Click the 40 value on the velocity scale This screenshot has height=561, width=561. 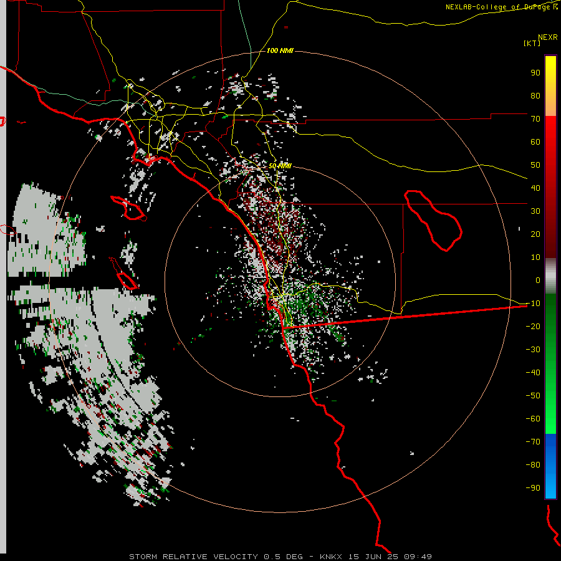click(x=535, y=188)
